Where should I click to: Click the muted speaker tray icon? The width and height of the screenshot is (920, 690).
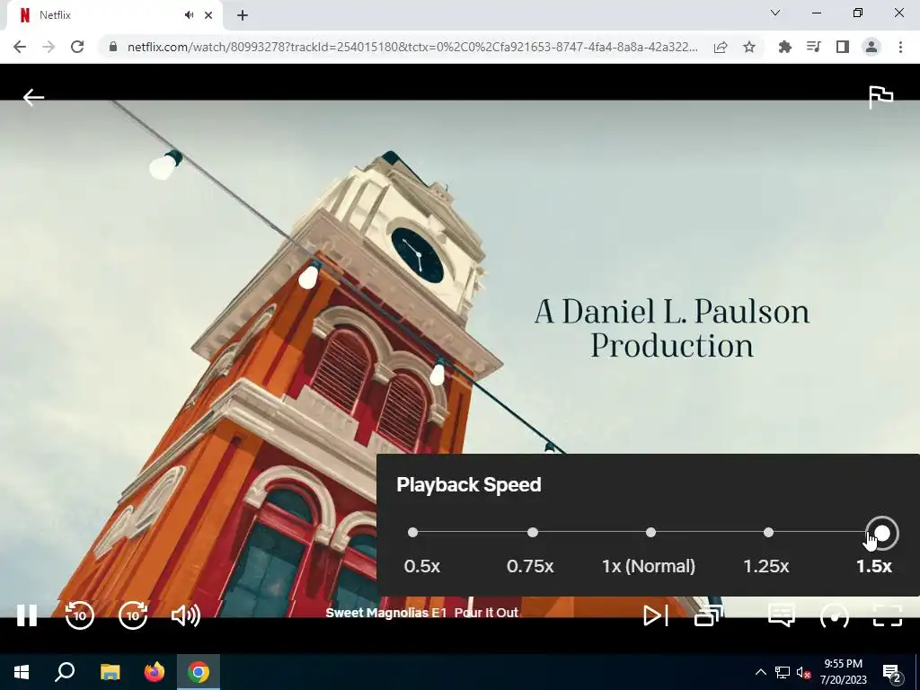pos(804,672)
